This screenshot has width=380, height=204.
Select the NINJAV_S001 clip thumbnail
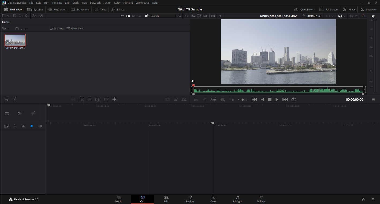point(15,40)
